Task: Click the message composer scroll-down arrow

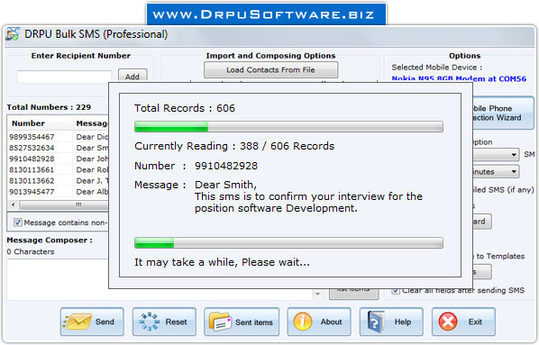Action: tap(317, 295)
